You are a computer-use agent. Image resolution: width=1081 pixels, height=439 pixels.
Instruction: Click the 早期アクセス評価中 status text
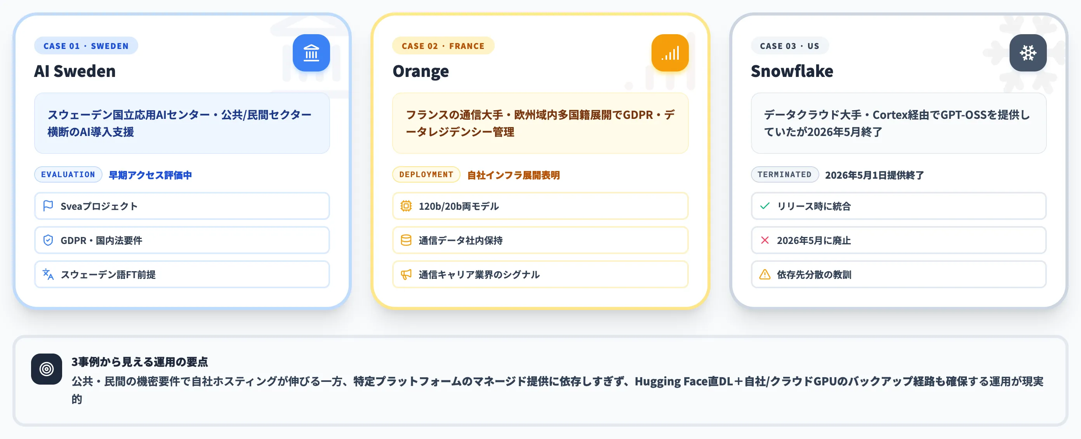click(150, 175)
